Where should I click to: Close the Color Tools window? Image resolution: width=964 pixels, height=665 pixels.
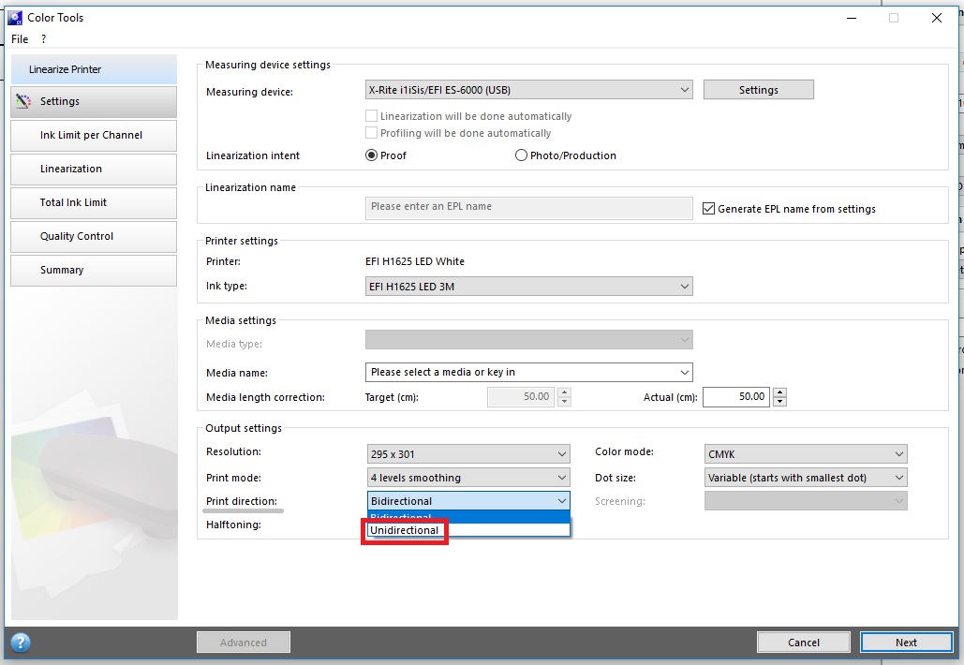click(936, 18)
